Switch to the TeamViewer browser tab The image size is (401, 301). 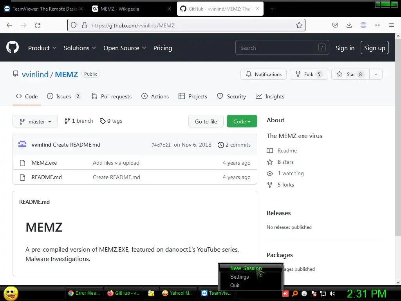(43, 9)
